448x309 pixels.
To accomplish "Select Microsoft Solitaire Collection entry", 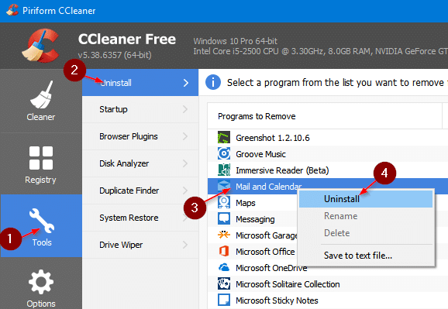I will [x=328, y=284].
